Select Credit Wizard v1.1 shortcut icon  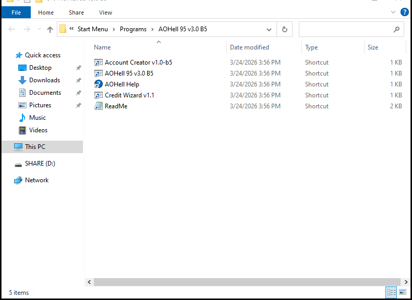point(98,95)
